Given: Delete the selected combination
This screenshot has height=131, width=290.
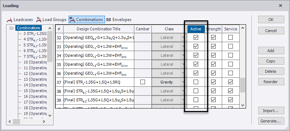Looking at the screenshot, I should point(271,71).
